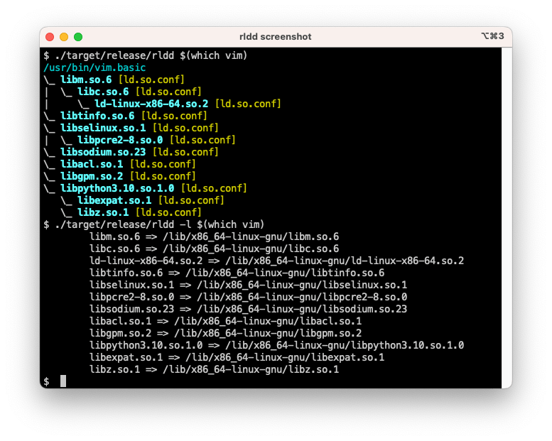Click the cursor block at the final prompt

pos(63,381)
